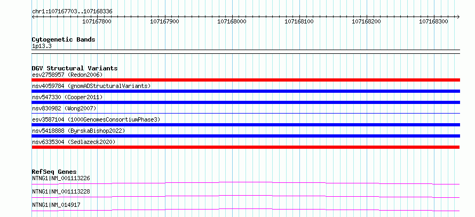475x217 pixels.
Task: Click the blue bar for esv3587104
Action: 246,125
